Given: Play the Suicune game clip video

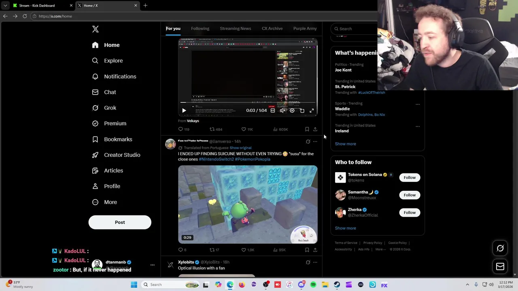Looking at the screenshot, I should (x=248, y=205).
